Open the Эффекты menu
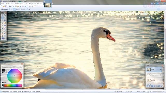The image size is (166, 93). coord(40,4)
